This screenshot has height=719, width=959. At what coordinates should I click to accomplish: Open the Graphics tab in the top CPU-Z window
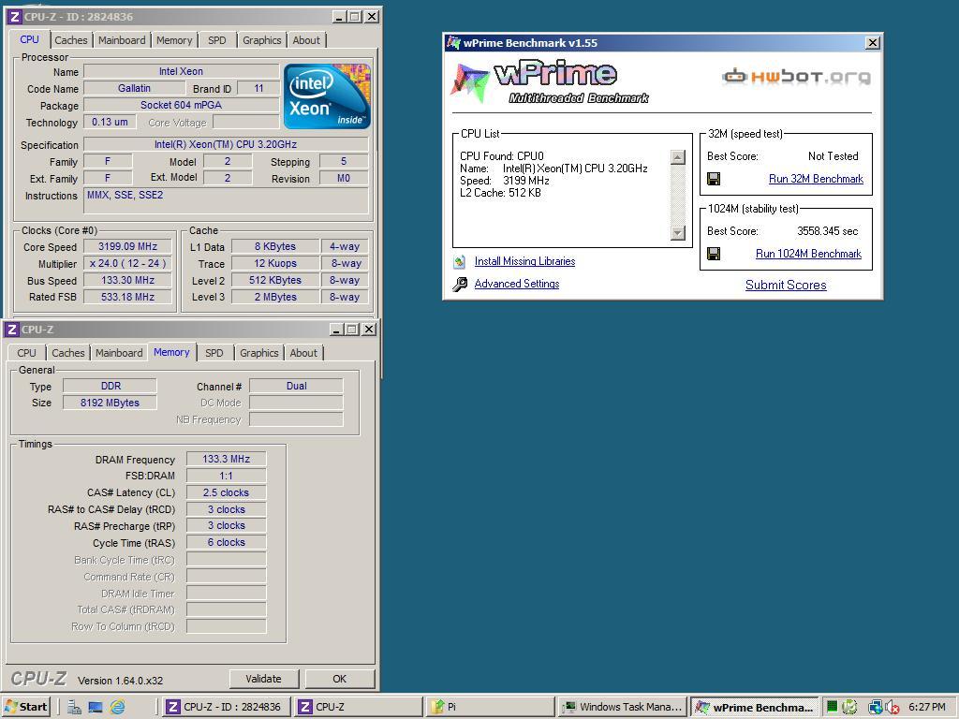(x=262, y=40)
